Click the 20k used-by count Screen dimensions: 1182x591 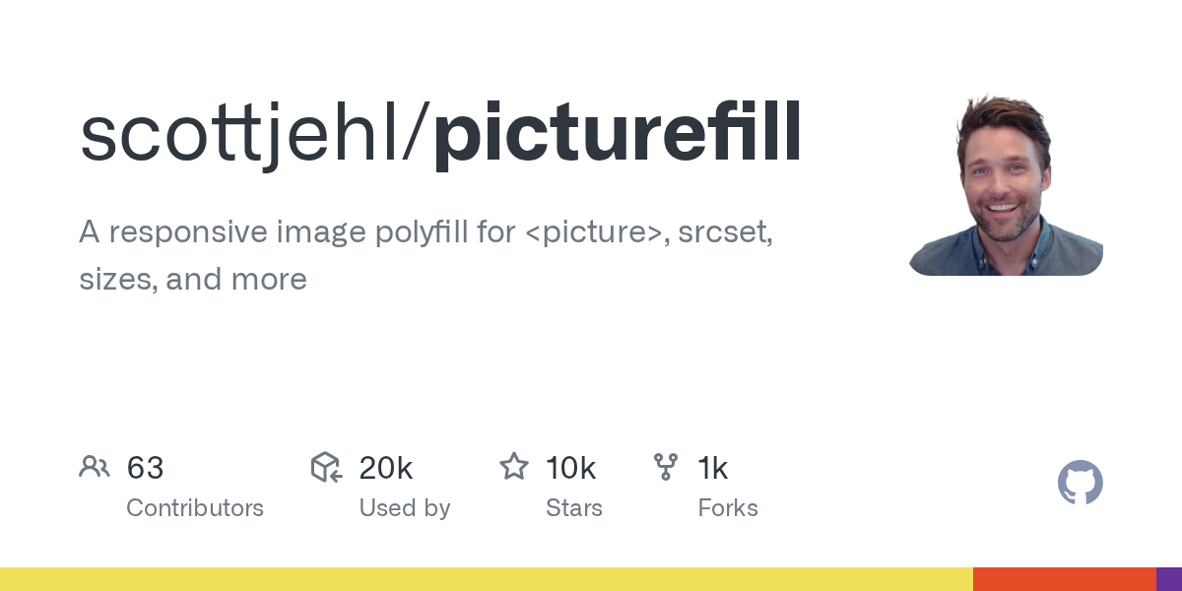point(385,468)
